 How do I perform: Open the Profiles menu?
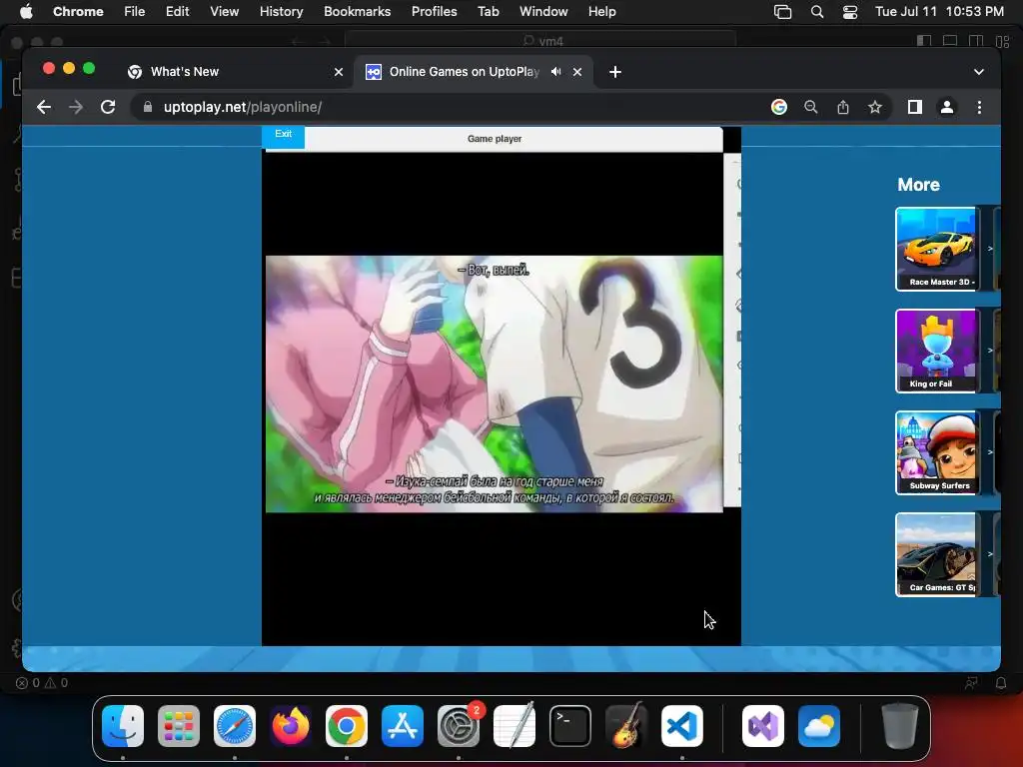(434, 12)
